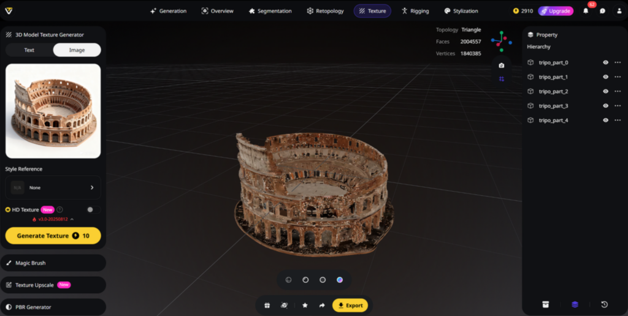Image resolution: width=628 pixels, height=316 pixels.
Task: Click the star favorite icon
Action: pos(305,305)
